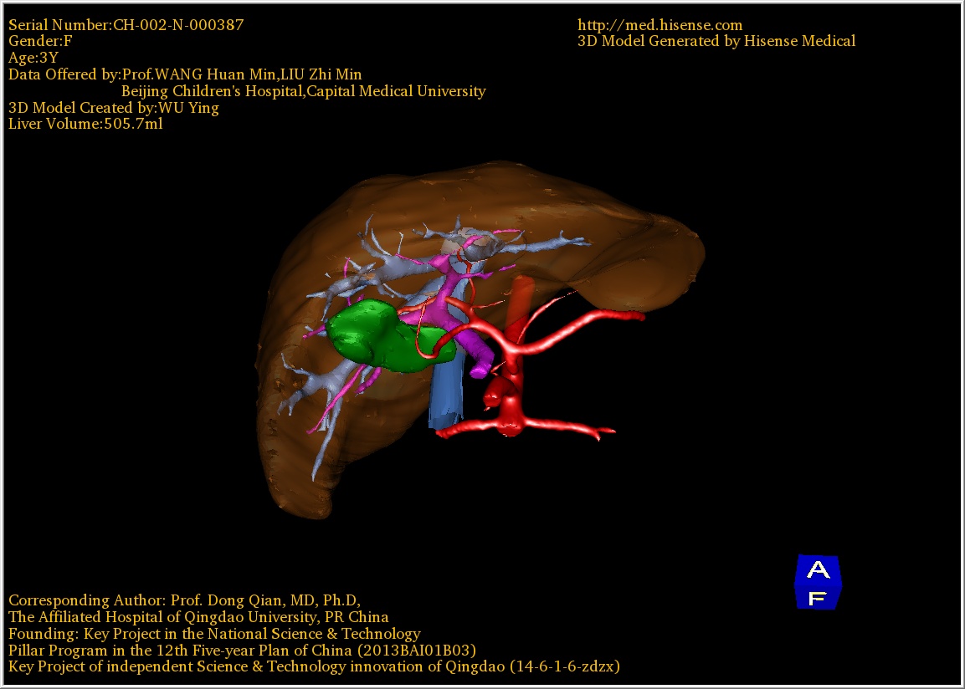This screenshot has height=689, width=965.
Task: Click the Corresponding Author Prof. Dong Qian line
Action: click(x=184, y=600)
